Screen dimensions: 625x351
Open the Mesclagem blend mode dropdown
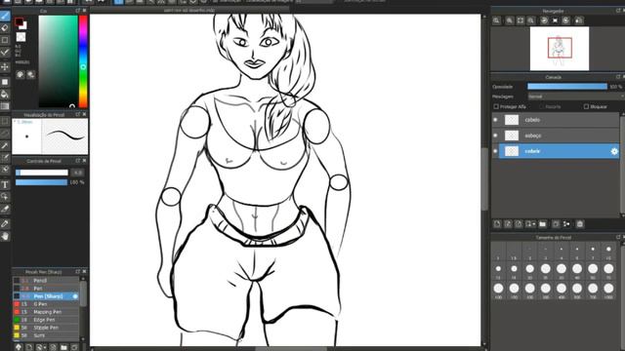(576, 97)
